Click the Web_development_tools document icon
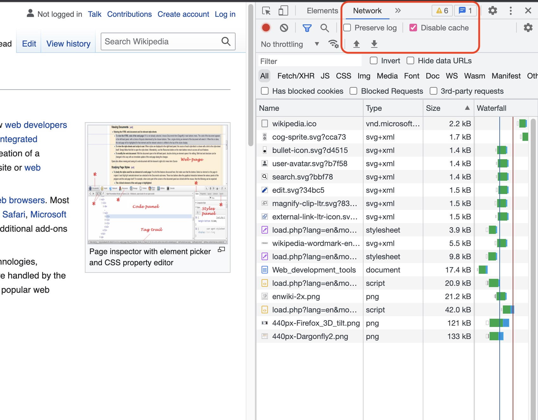Image resolution: width=538 pixels, height=420 pixels. coord(265,270)
